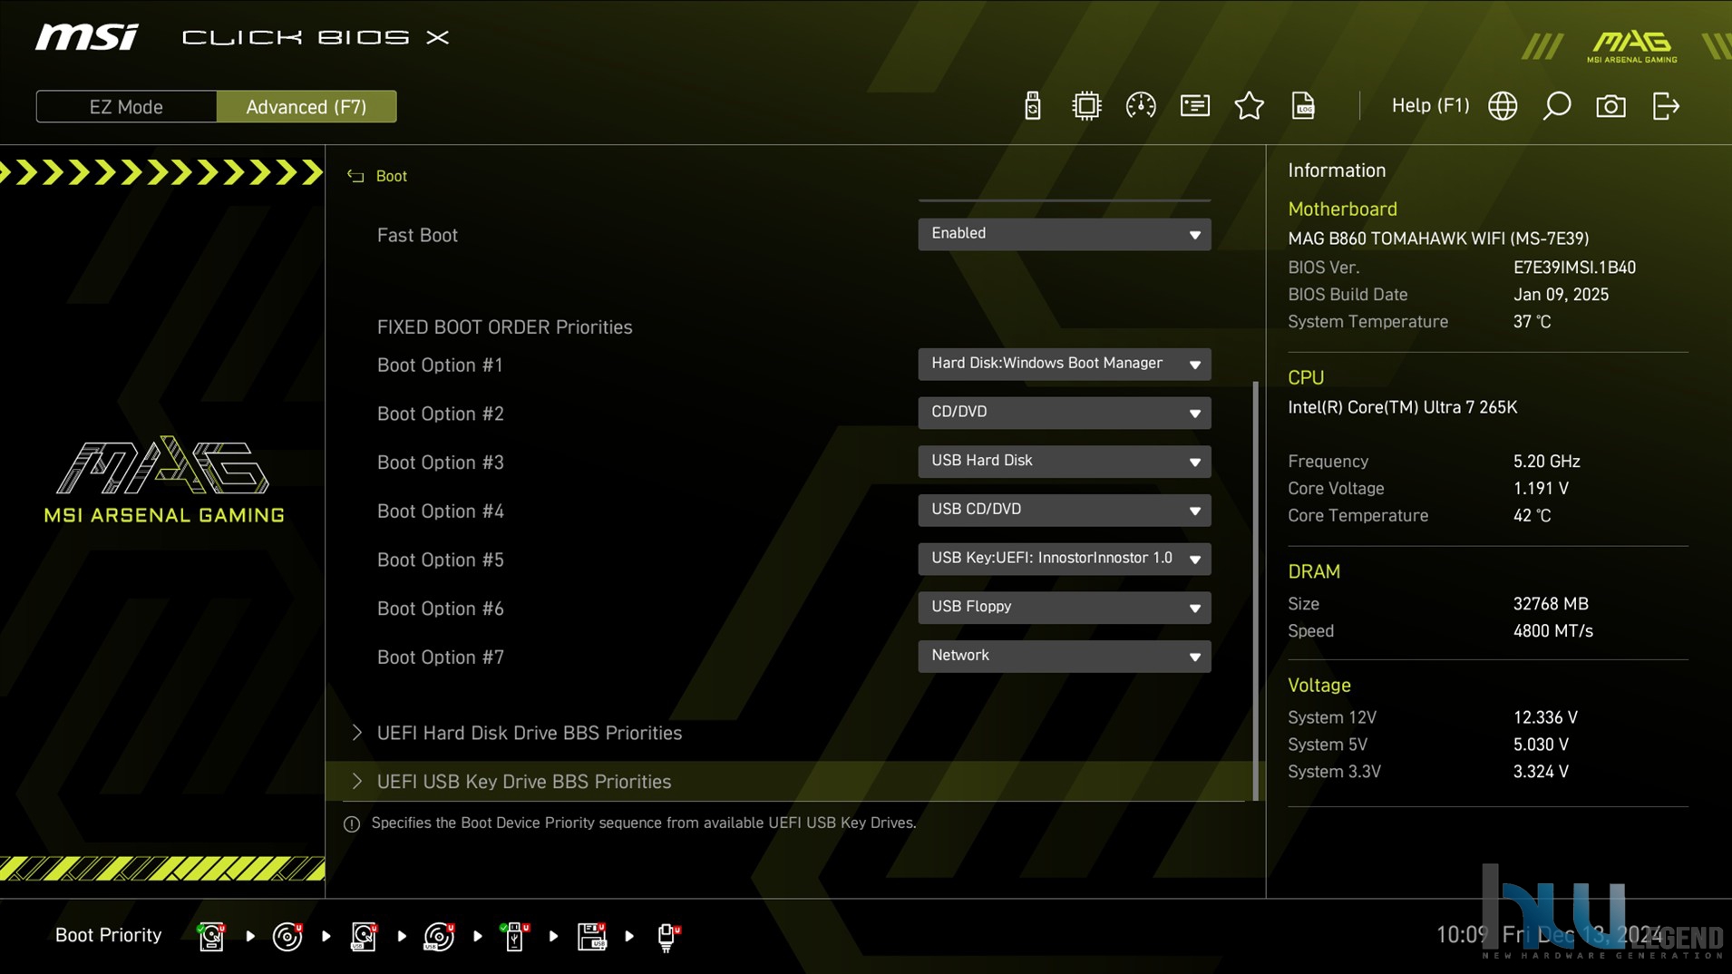Click the E7E39IMSI.1B40 BIOS version value
Screen dimensions: 1732x974
[x=1574, y=268]
